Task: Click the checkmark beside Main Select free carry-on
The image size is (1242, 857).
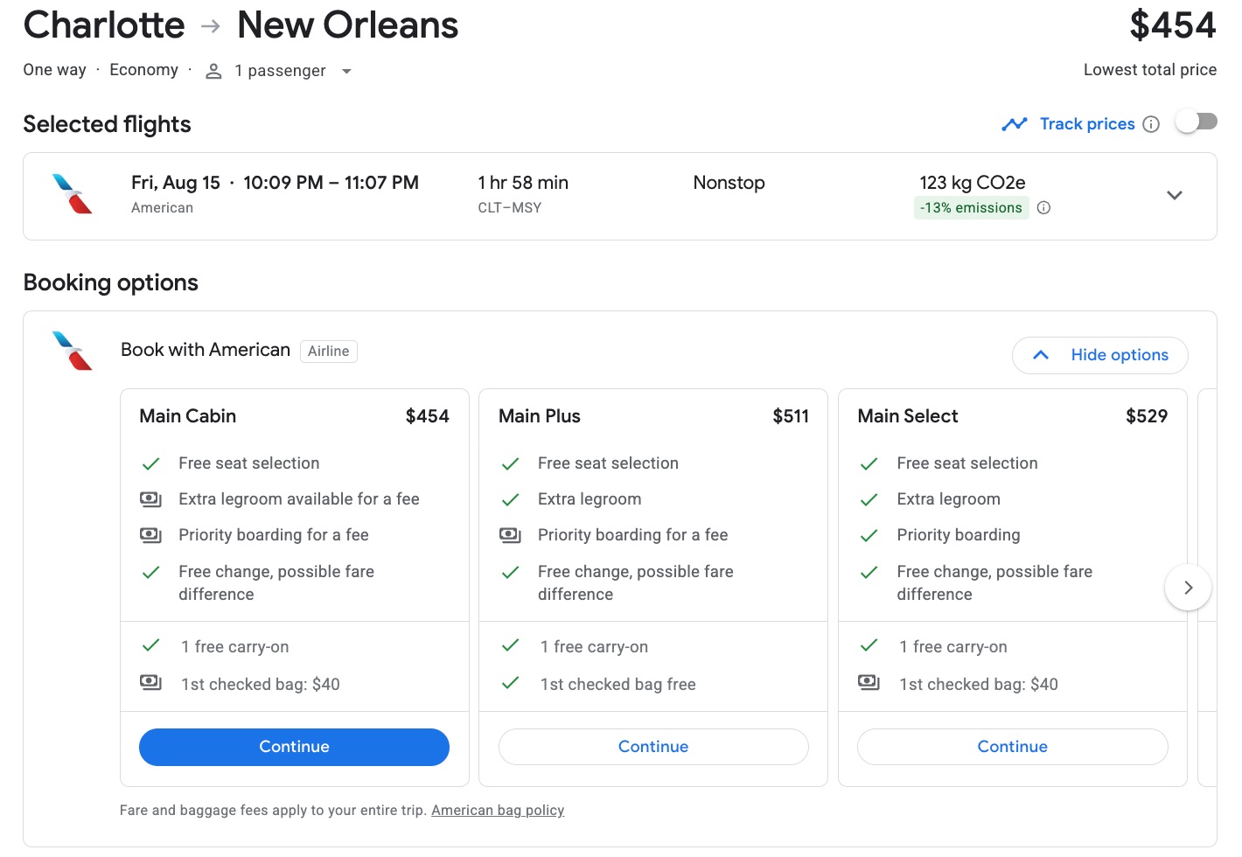Action: point(869,645)
